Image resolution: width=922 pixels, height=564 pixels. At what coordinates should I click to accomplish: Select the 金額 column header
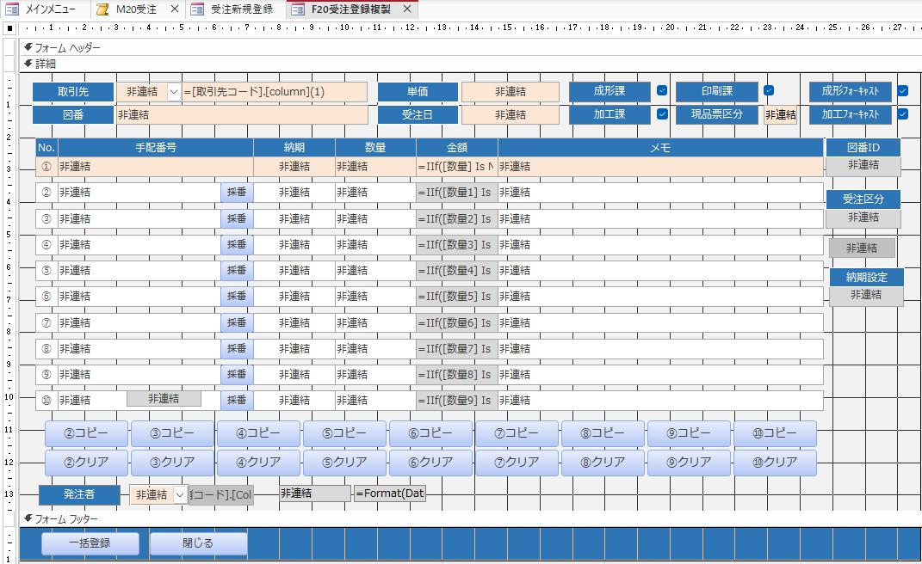coord(457,148)
